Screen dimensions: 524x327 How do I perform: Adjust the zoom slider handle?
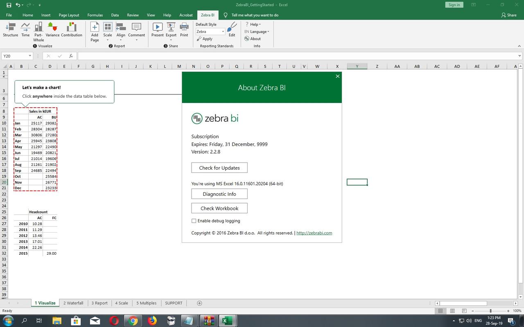490,311
